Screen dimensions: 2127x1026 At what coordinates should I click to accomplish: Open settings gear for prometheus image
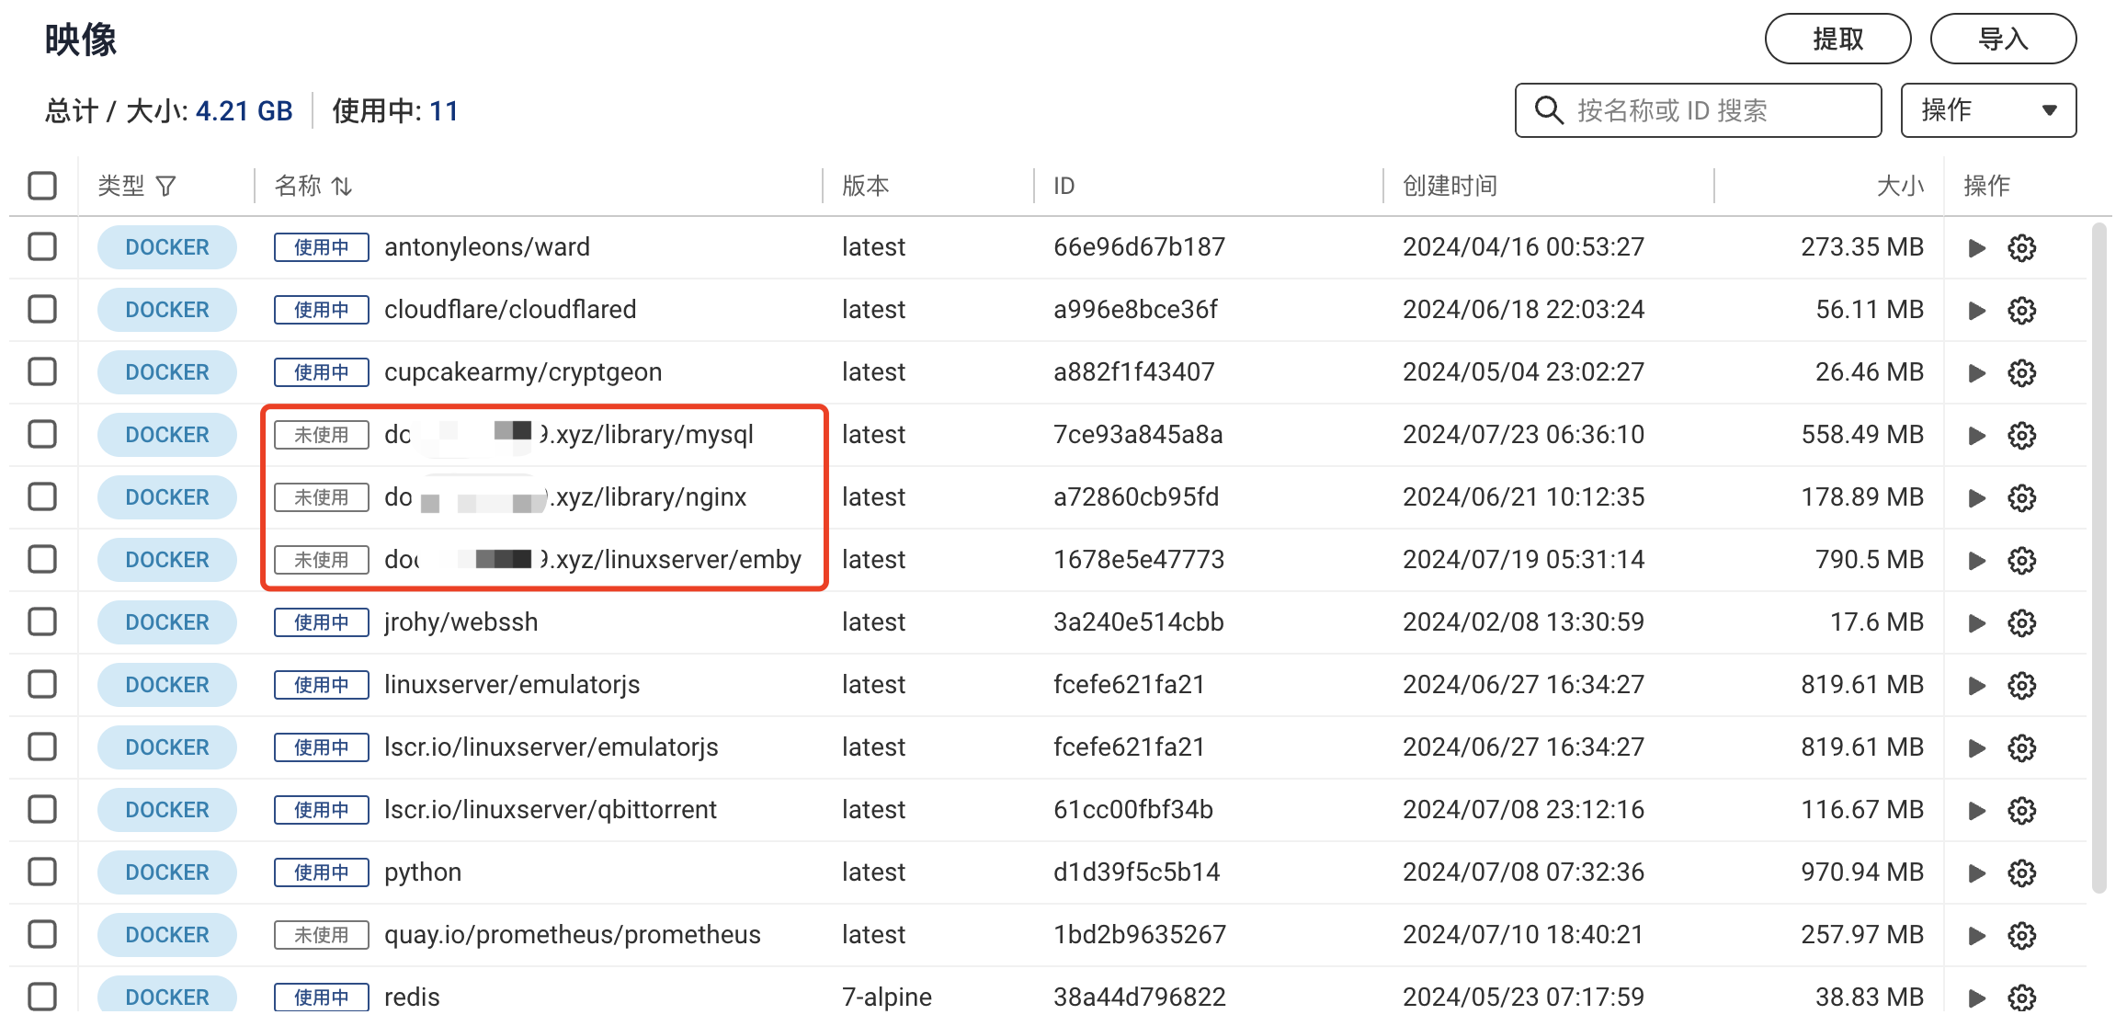(x=2022, y=936)
